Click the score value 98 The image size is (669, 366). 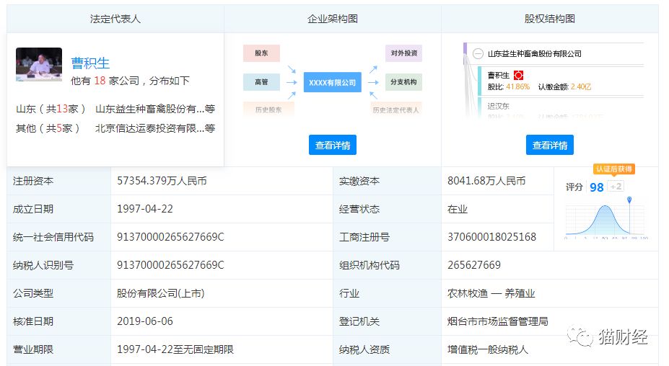[596, 187]
